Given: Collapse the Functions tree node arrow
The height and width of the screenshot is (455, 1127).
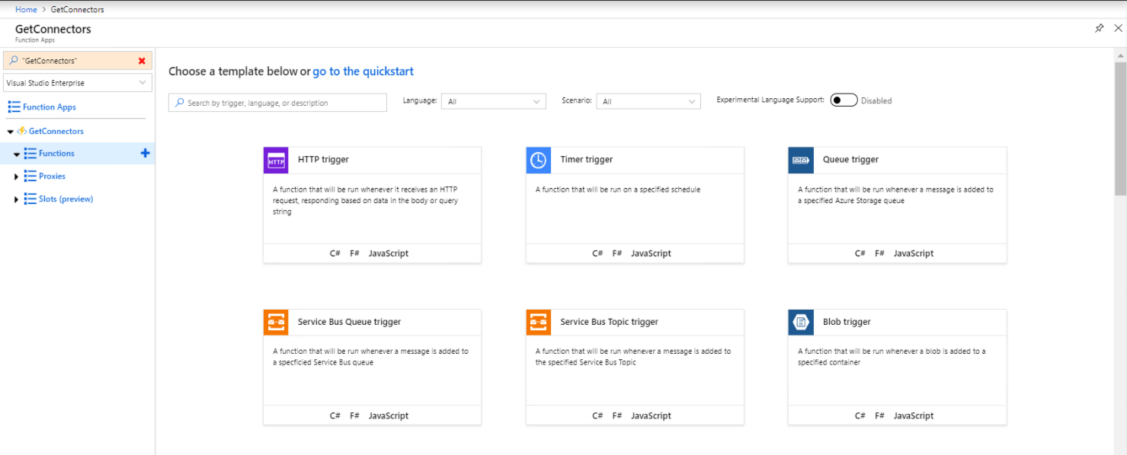Looking at the screenshot, I should 17,154.
